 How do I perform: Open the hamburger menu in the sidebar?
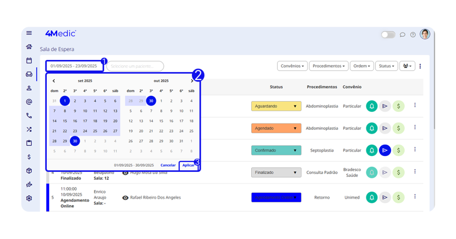[29, 33]
